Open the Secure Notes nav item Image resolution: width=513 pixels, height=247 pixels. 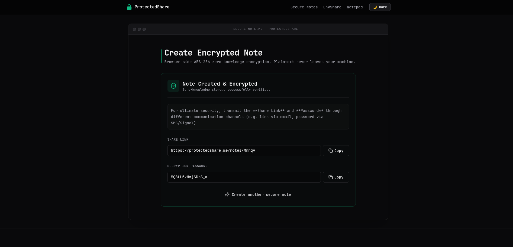click(304, 7)
